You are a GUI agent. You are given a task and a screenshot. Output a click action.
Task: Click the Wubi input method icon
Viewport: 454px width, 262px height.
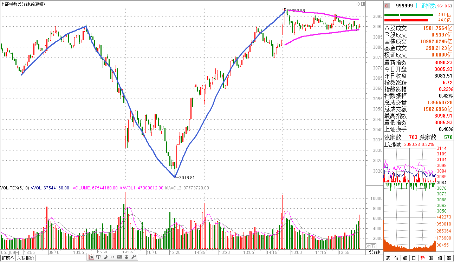pyautogui.click(x=91, y=257)
